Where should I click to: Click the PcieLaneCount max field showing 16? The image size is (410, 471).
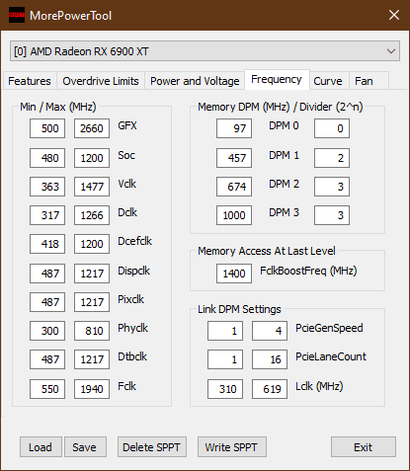coord(270,359)
